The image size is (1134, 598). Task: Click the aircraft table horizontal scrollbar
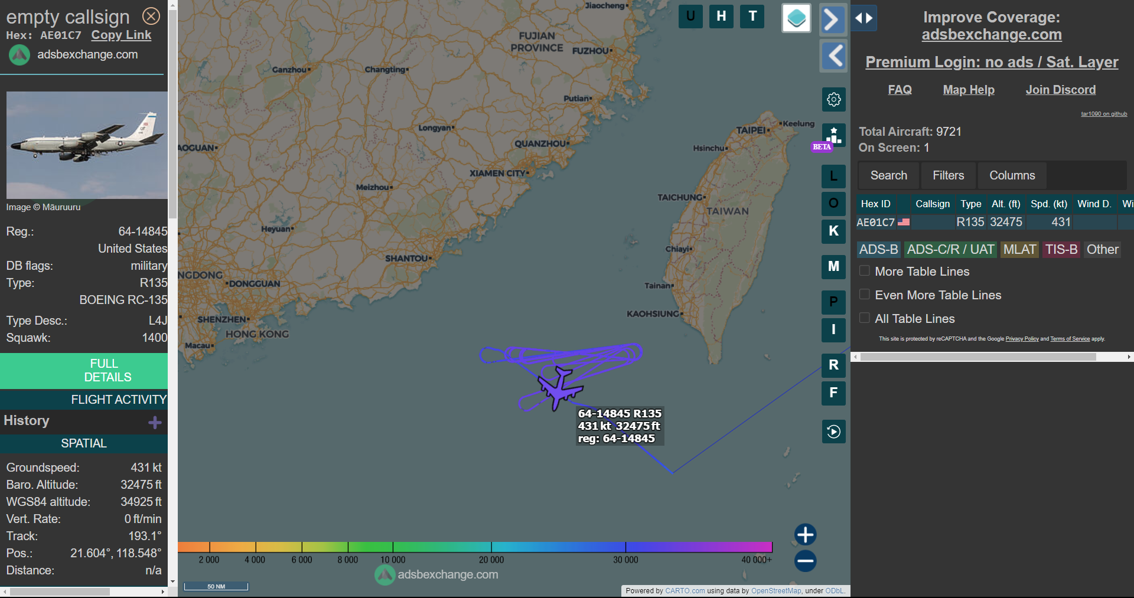(978, 357)
